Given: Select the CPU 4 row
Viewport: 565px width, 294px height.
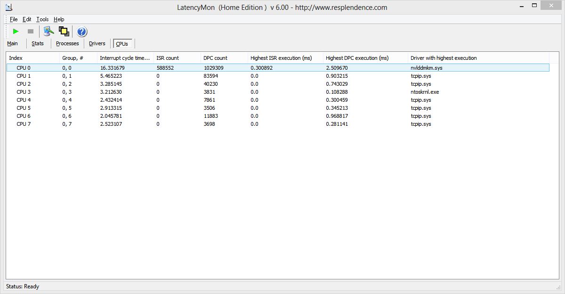Looking at the screenshot, I should coord(278,100).
